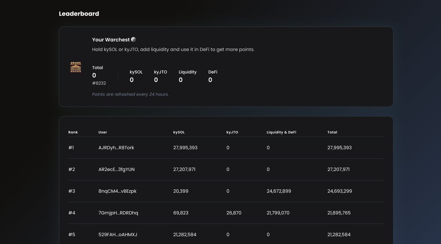Click the kySOL label in the Warchest card

point(136,72)
